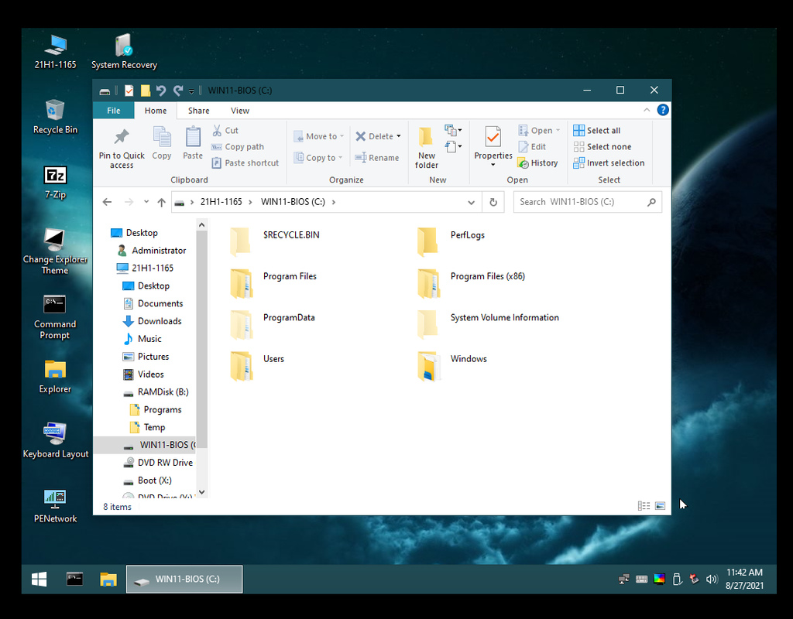Click the Undo icon in title bar
The image size is (793, 619).
(x=161, y=91)
